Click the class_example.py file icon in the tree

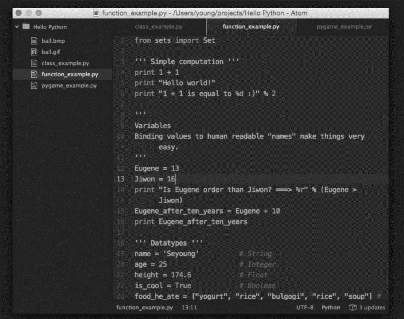(34, 63)
